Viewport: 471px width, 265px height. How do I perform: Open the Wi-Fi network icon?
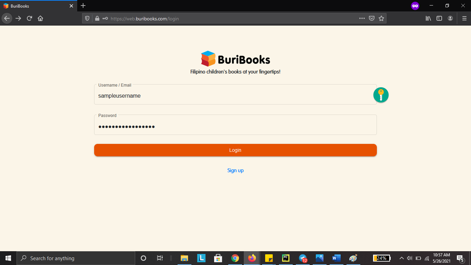point(427,258)
